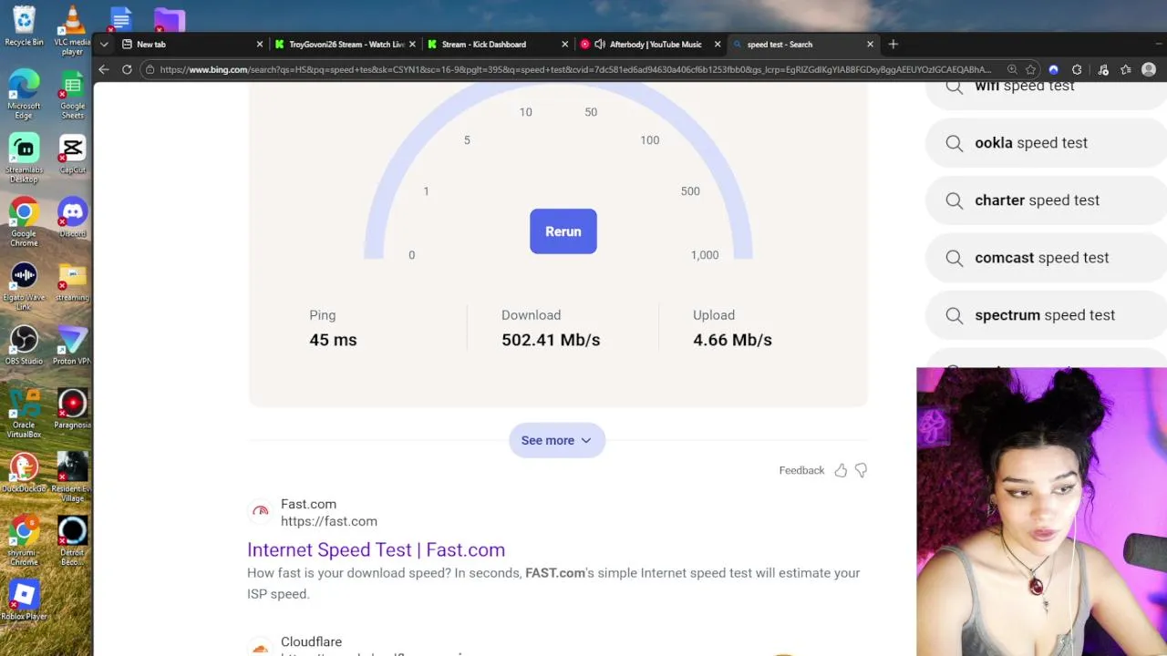Give thumbs up feedback

click(x=841, y=470)
